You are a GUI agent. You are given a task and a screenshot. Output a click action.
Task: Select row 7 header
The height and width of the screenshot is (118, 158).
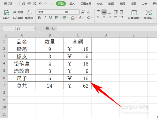[x=4, y=85]
